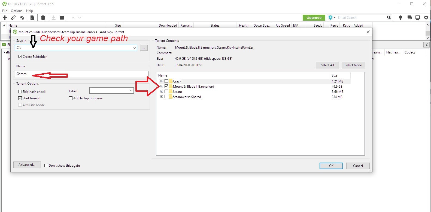This screenshot has height=212, width=431.
Task: Click Create New Torrent file icon
Action: click(x=32, y=18)
